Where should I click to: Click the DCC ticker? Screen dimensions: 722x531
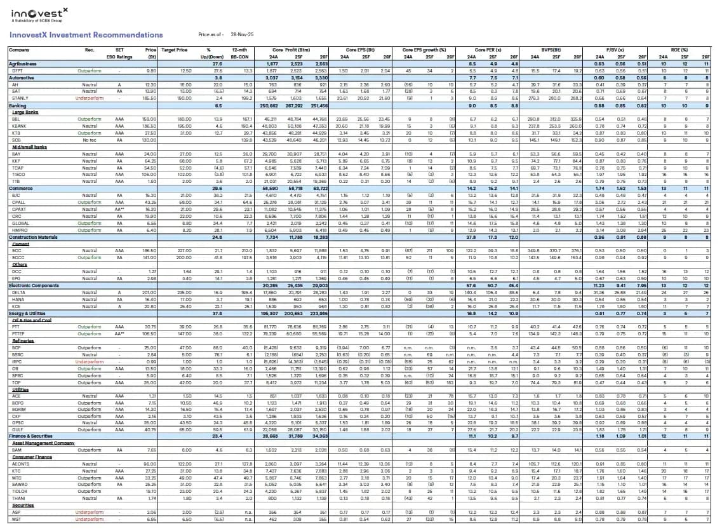pos(17,272)
